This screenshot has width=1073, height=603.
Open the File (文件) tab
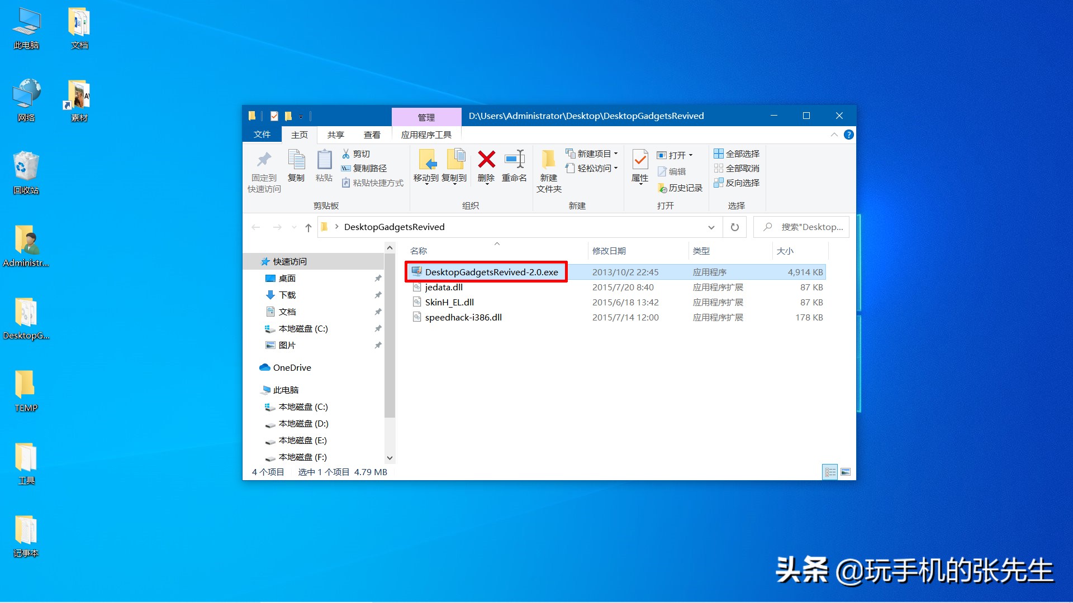[x=262, y=135]
